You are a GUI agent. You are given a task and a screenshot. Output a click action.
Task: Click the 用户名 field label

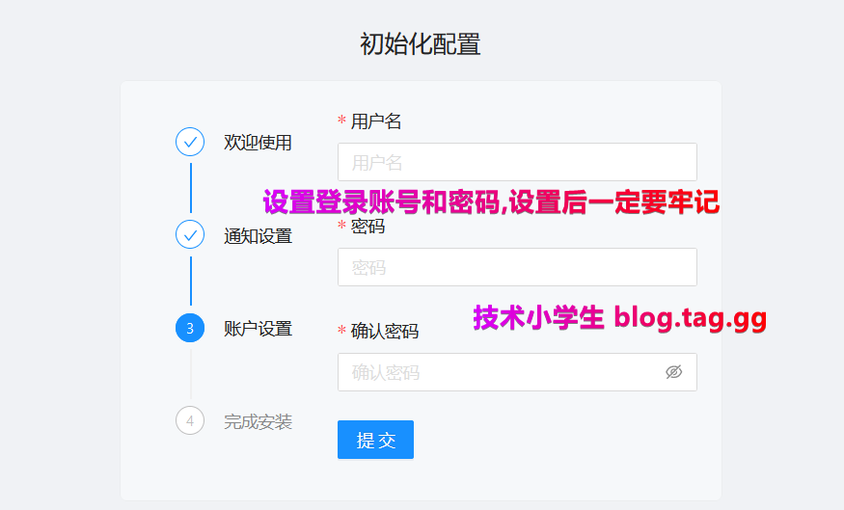pos(376,121)
